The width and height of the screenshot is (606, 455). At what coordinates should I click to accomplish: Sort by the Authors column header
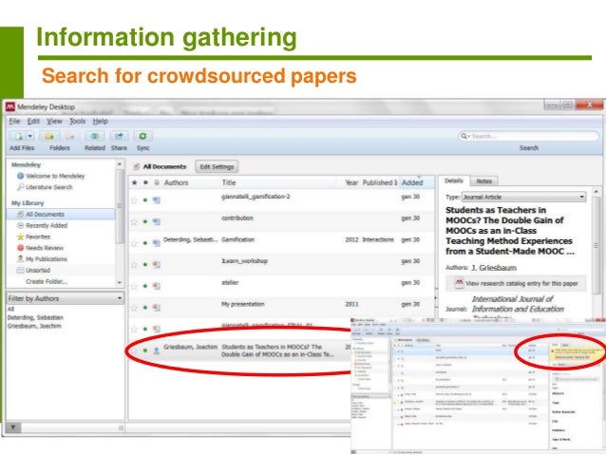(x=176, y=182)
